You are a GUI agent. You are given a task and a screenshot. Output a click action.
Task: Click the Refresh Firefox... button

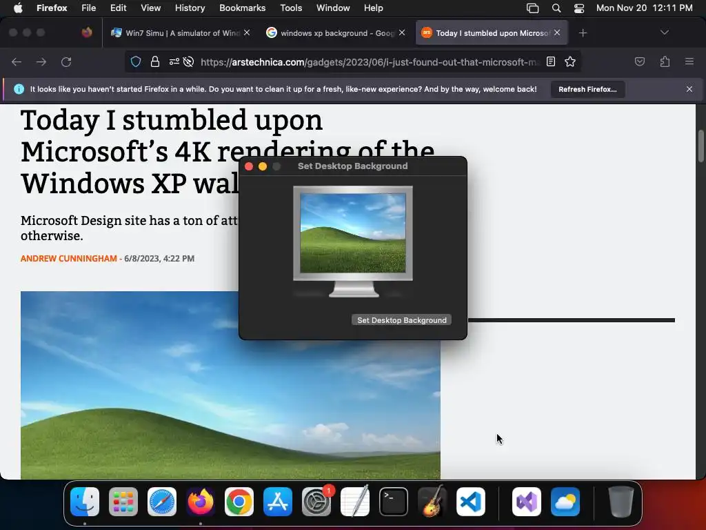pos(587,89)
